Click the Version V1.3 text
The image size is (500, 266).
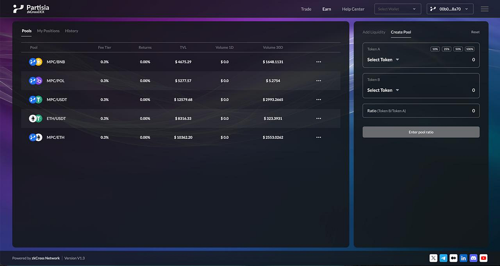coord(75,258)
